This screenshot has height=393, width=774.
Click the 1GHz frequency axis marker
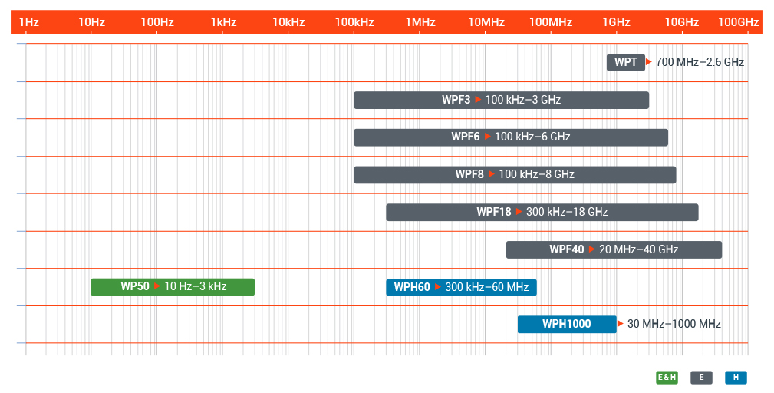click(x=616, y=22)
